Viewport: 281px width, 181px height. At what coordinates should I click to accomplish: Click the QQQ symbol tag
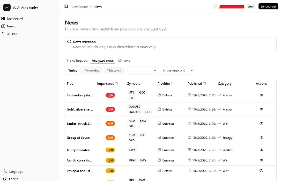[142, 93]
